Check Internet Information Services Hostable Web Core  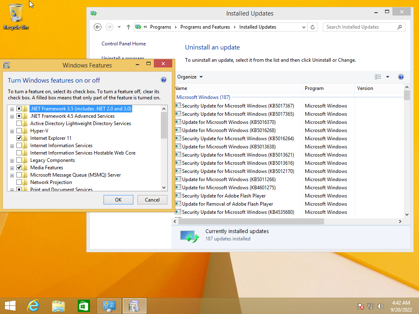[x=19, y=153]
